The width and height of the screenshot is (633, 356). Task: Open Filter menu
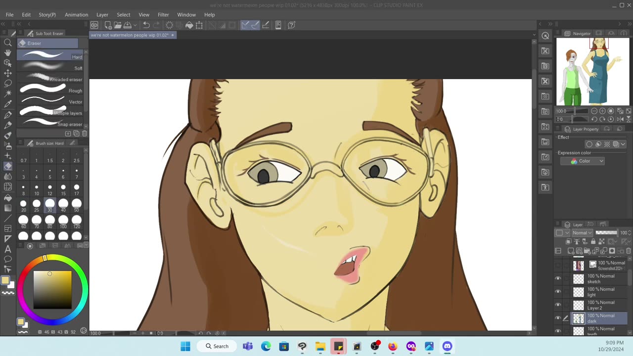coord(163,15)
